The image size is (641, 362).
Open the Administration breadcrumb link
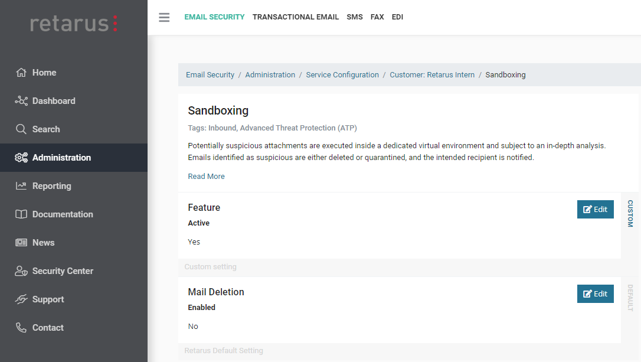point(270,75)
